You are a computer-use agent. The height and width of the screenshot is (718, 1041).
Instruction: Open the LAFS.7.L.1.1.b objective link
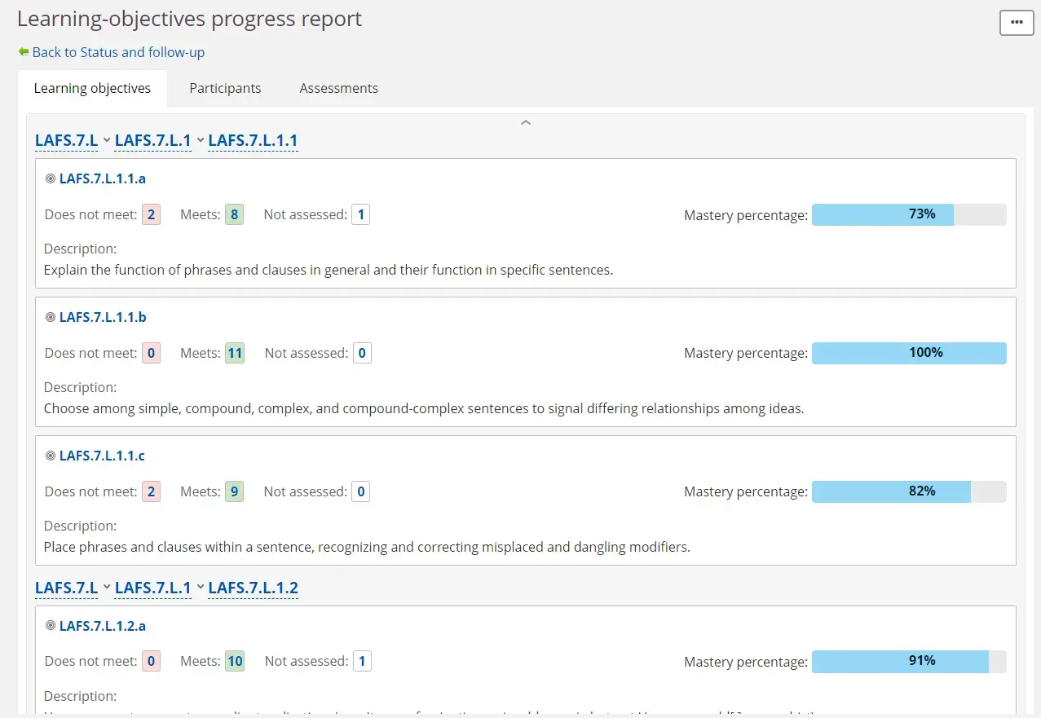click(103, 317)
